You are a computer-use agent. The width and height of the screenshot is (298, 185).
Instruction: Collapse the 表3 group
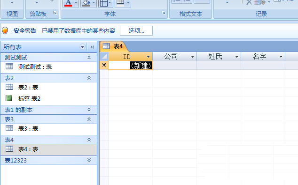89,119
